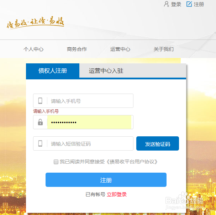The height and width of the screenshot is (215, 216).
Task: Select the 债权人注册 tab
Action: [x=53, y=71]
